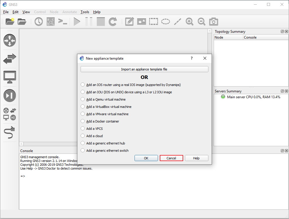Open console to all devices icon
This screenshot has width=289, height=219.
pos(62,22)
